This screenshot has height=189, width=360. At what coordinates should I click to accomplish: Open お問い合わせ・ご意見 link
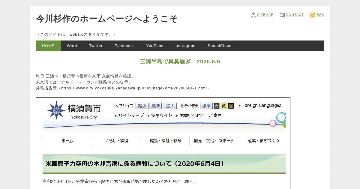(201, 115)
